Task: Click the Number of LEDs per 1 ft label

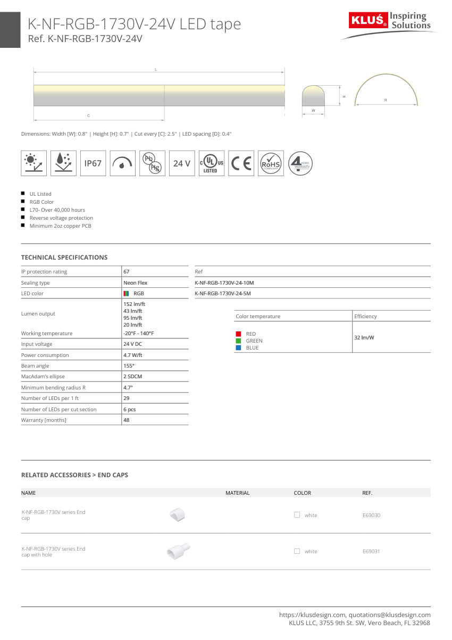Action: coord(50,398)
